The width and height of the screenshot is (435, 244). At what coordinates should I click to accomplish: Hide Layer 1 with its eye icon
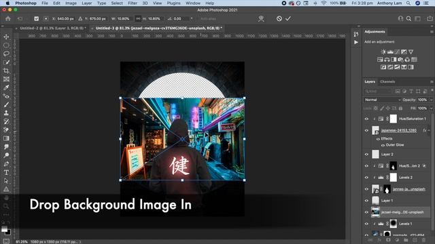(366, 201)
